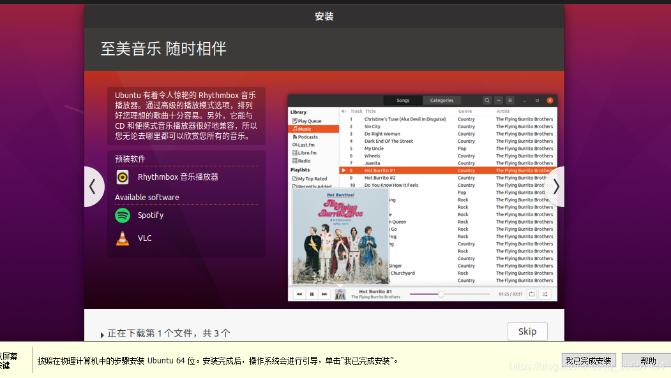This screenshot has height=378, width=671.
Task: Switch to the Categories tab in Rhythmbox preview
Action: point(442,100)
